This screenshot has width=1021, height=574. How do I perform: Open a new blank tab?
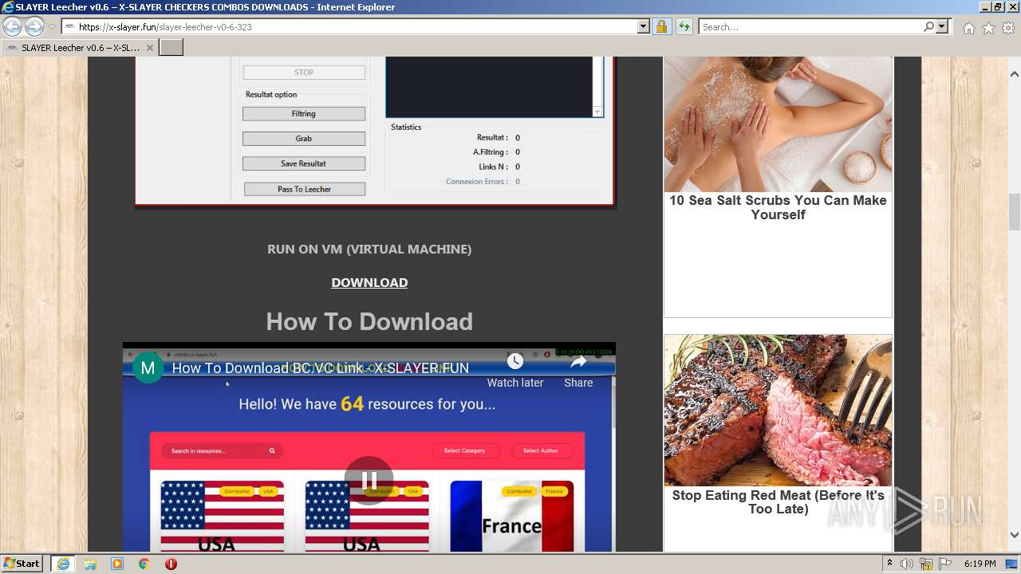coord(171,48)
